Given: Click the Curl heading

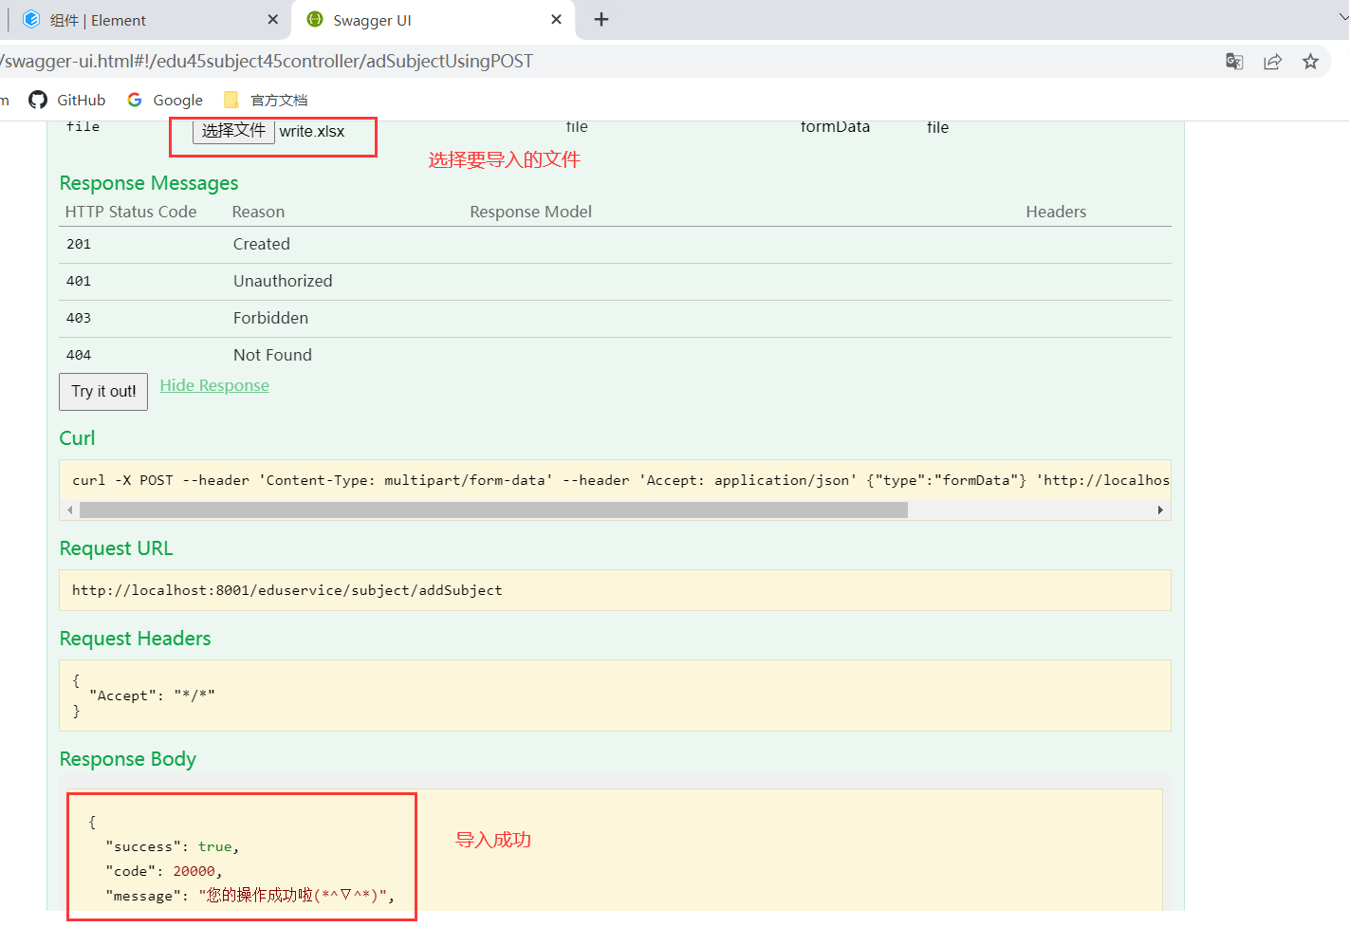Looking at the screenshot, I should point(77,438).
